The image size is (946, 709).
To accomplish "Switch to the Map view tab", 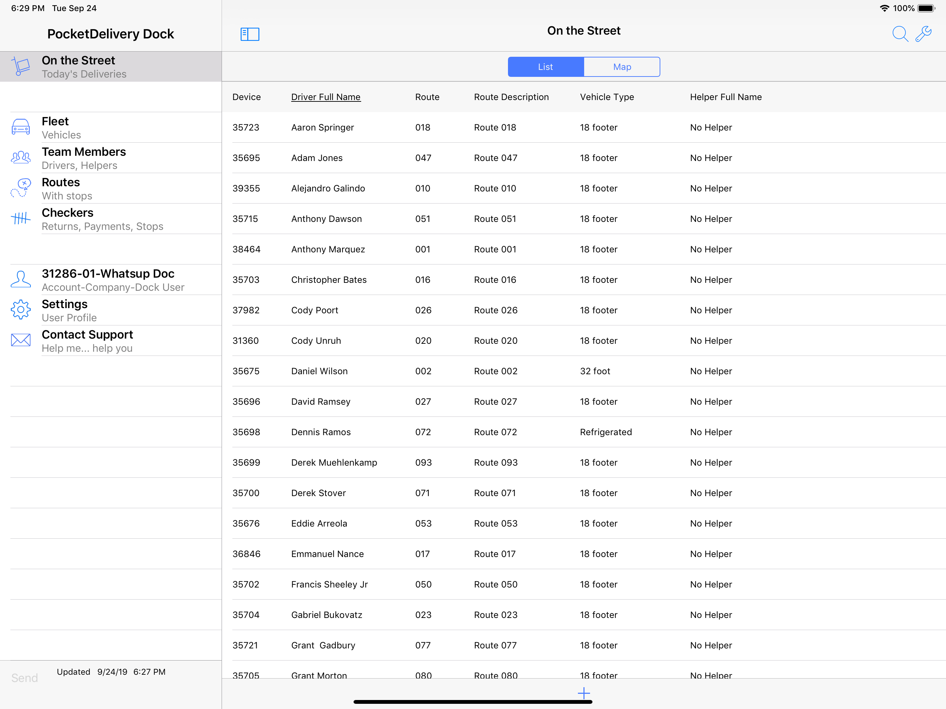I will [x=622, y=67].
